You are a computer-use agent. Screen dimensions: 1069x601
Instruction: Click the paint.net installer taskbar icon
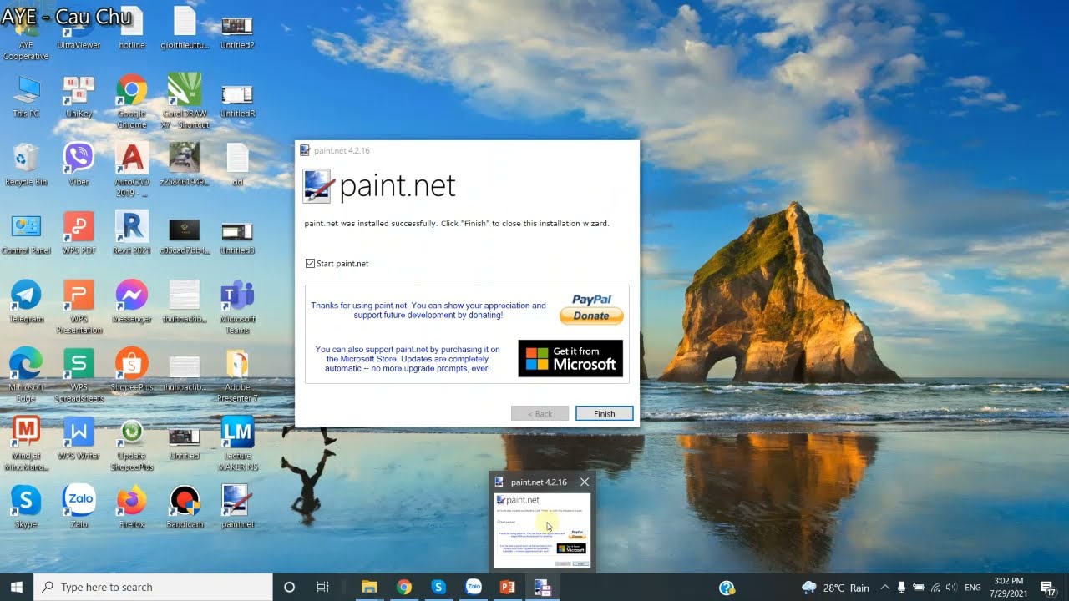(x=542, y=587)
